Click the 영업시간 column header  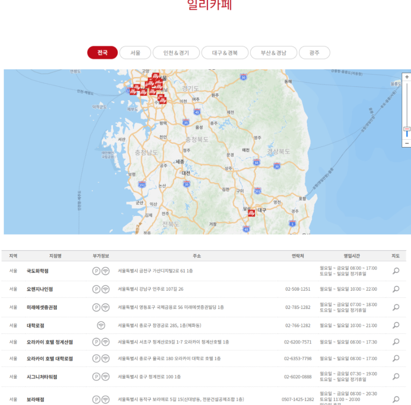pos(352,256)
